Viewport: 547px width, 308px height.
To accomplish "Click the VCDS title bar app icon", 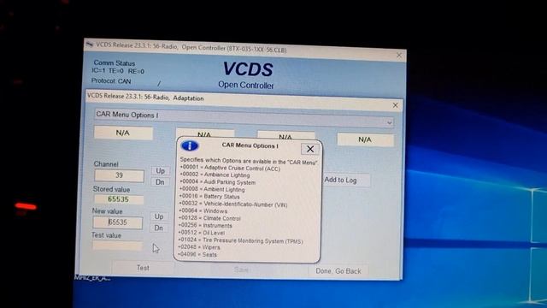I will [x=90, y=44].
